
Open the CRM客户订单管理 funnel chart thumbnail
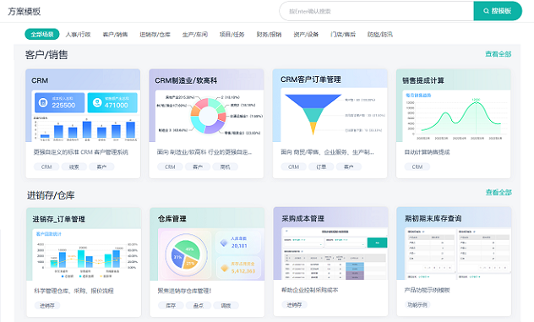click(x=334, y=115)
